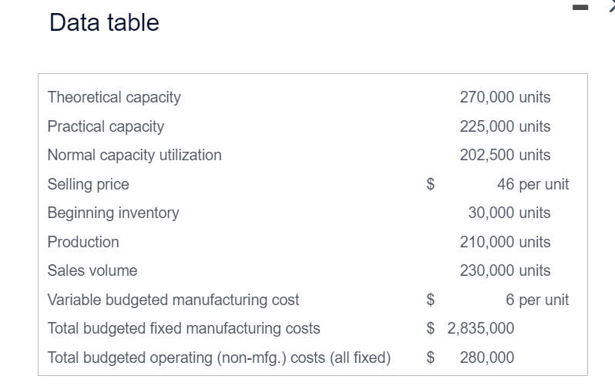Viewport: 615px width, 386px height.
Task: Select the Practical capacity label
Action: pyautogui.click(x=106, y=126)
